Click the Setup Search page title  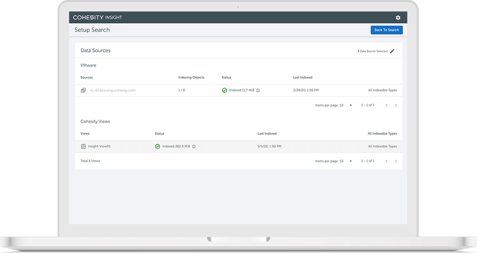coord(92,30)
